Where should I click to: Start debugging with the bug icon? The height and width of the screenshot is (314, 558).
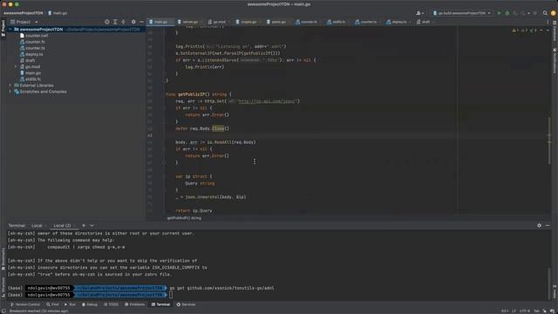pos(507,13)
